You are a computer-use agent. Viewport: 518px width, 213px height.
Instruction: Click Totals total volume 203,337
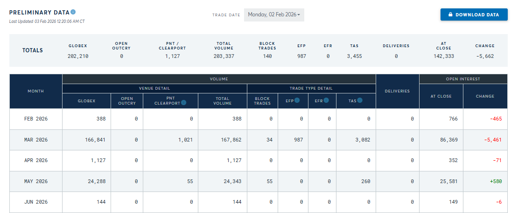point(224,56)
